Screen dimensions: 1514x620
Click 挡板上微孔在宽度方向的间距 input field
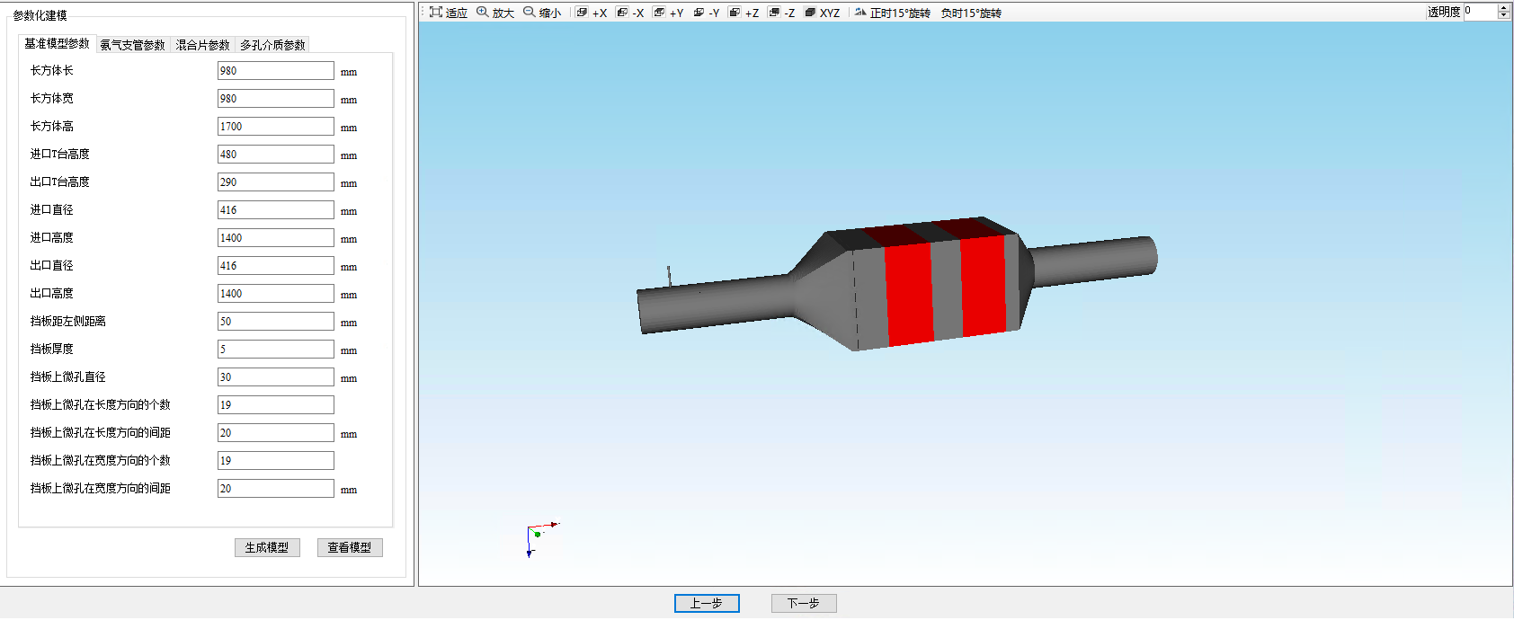point(276,489)
